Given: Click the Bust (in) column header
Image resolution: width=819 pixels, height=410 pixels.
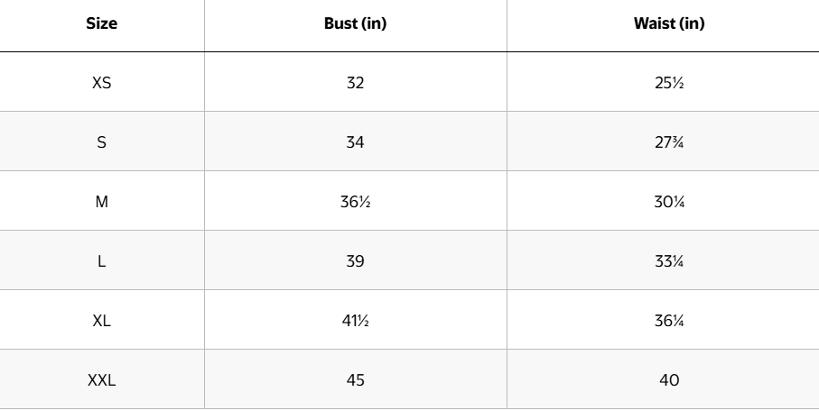Looking at the screenshot, I should [x=355, y=23].
